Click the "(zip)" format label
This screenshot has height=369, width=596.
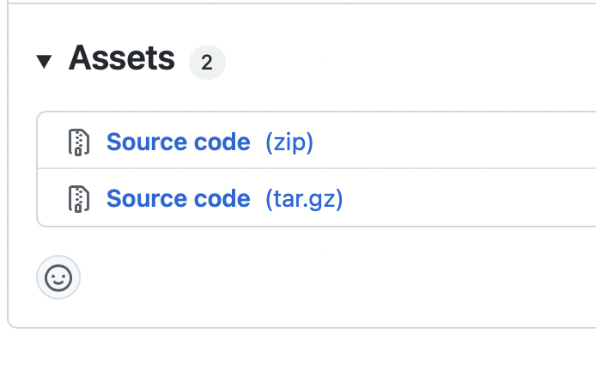pos(289,142)
